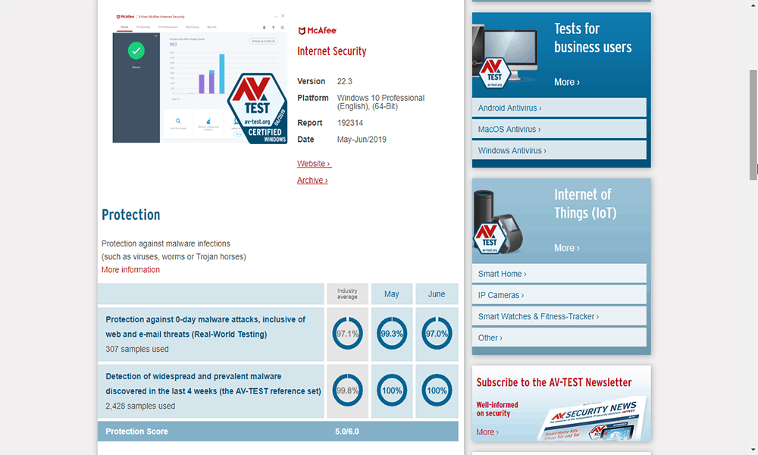Open Windows Antivirus tests
The width and height of the screenshot is (758, 455).
tap(559, 150)
